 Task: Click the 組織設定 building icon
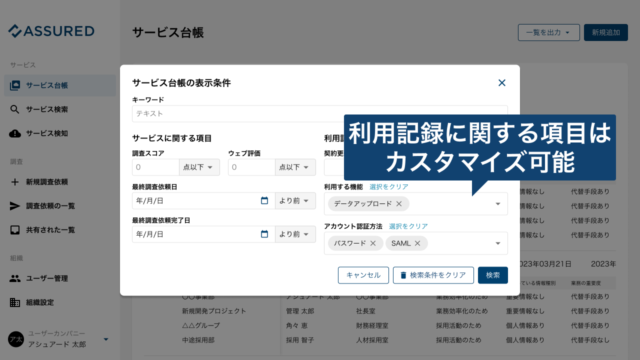point(16,302)
